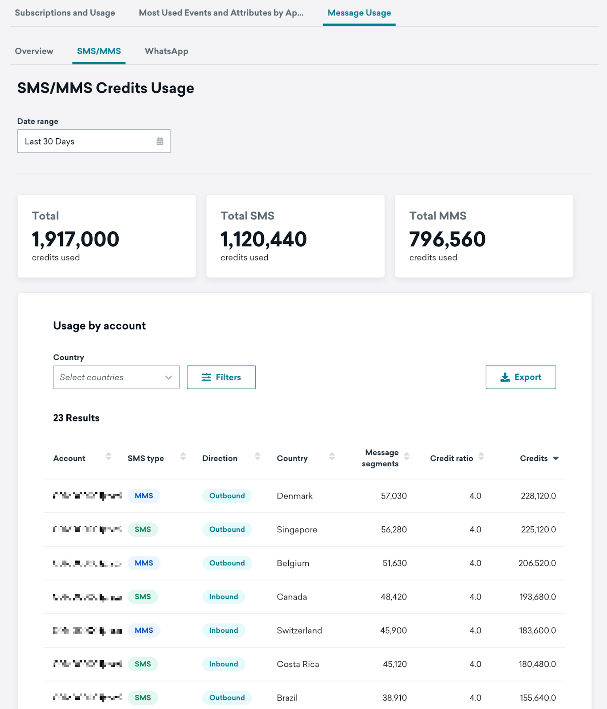Click the Outbound badge in Denmark row
This screenshot has width=607, height=709.
227,496
